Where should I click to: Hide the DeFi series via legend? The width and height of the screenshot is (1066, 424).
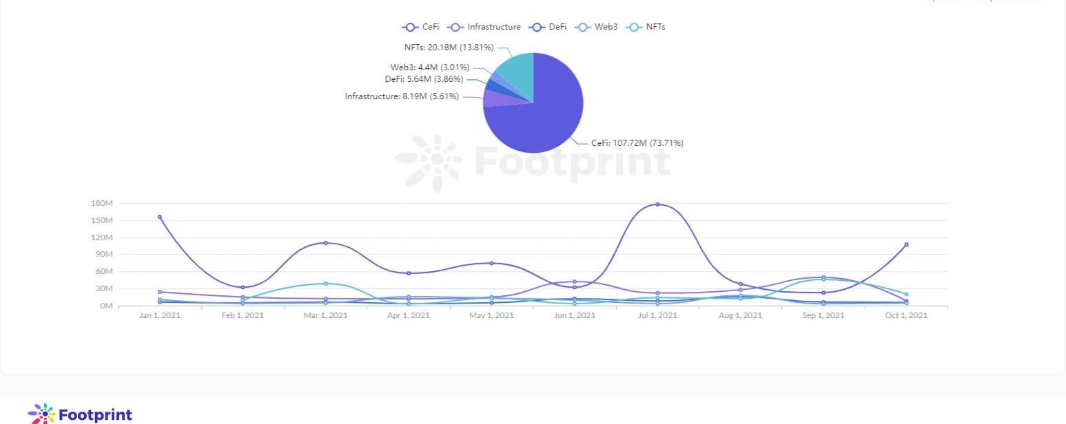pos(547,27)
